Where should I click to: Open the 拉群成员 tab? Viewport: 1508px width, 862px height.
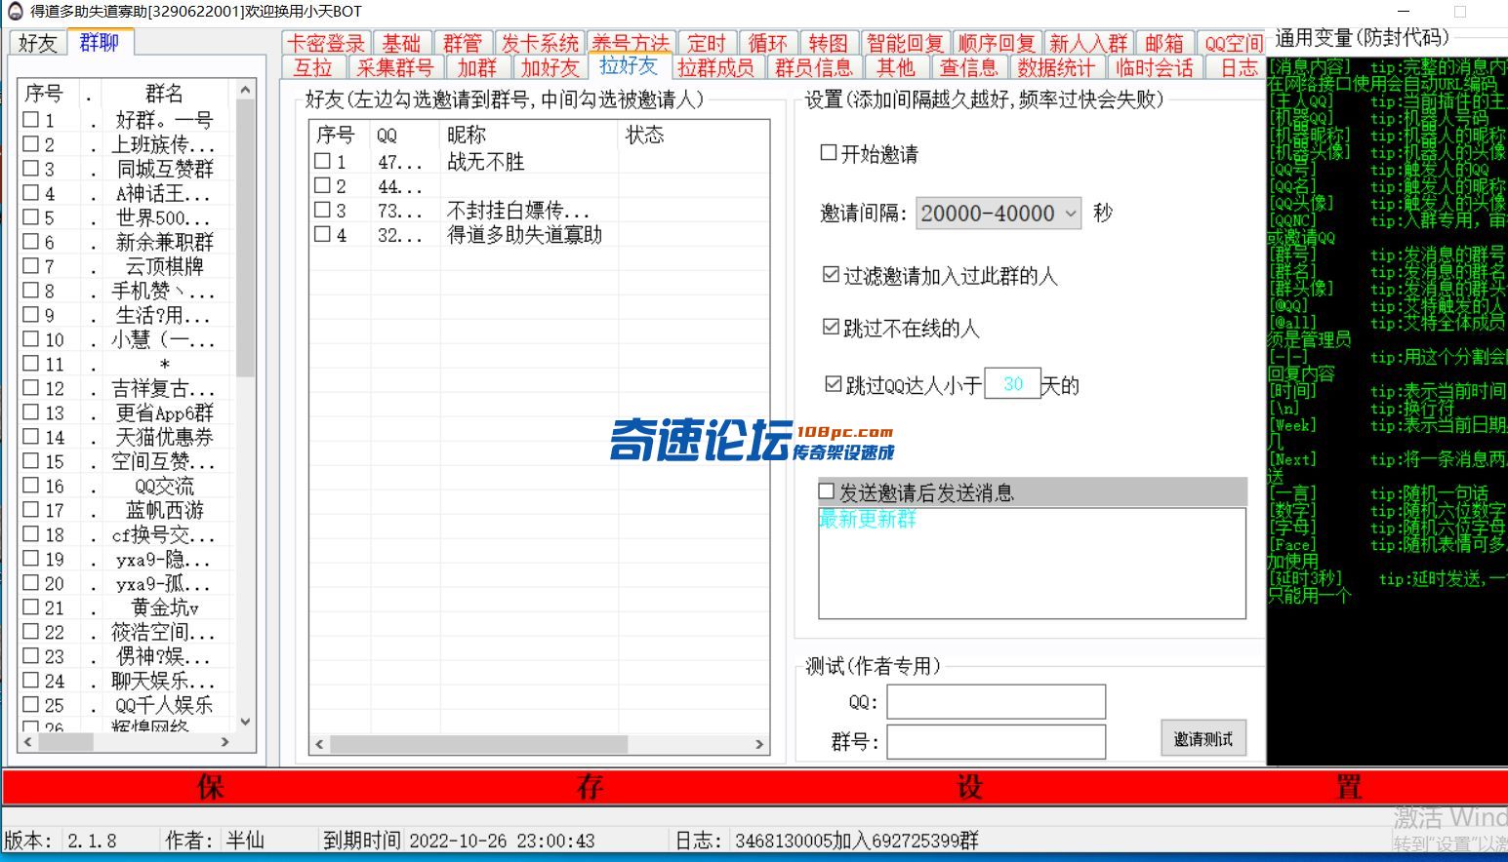(715, 67)
